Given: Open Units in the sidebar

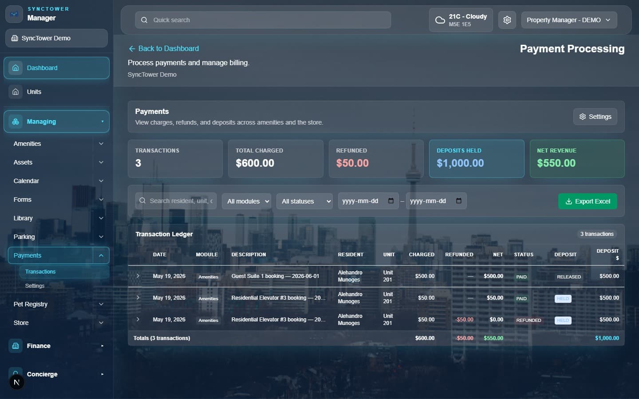Looking at the screenshot, I should pyautogui.click(x=57, y=92).
